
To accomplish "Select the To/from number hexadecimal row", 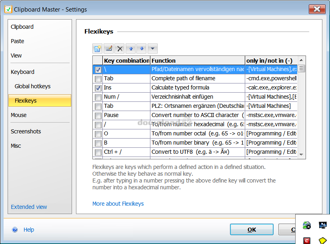I will click(195, 125).
